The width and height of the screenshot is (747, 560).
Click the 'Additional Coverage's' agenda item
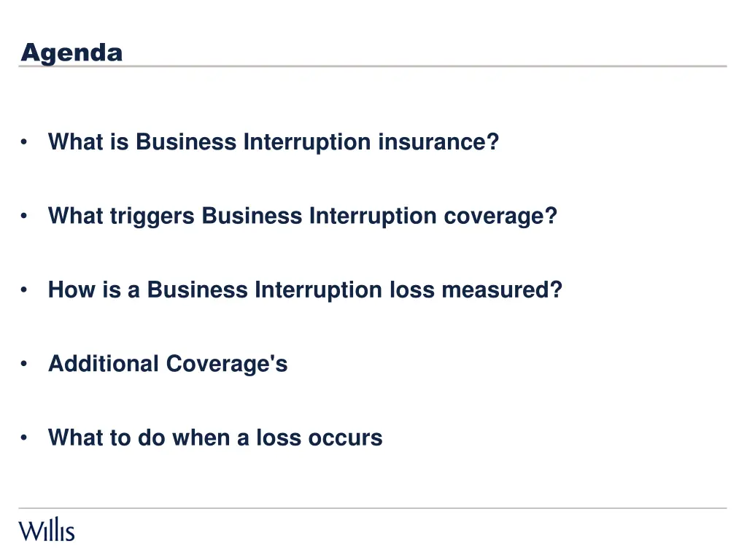[168, 364]
